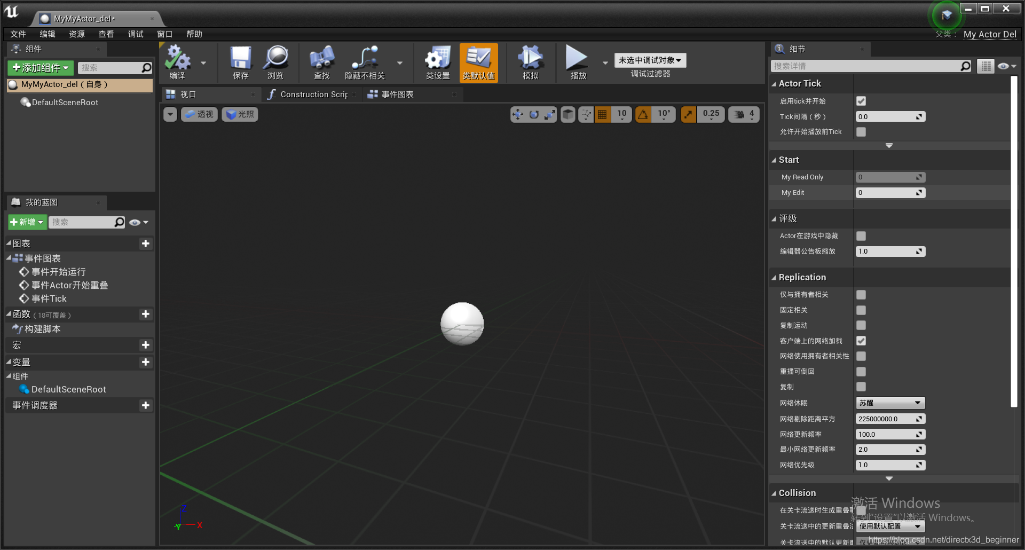1025x550 pixels.
Task: Open 新增 add new dropdown
Action: tap(27, 222)
